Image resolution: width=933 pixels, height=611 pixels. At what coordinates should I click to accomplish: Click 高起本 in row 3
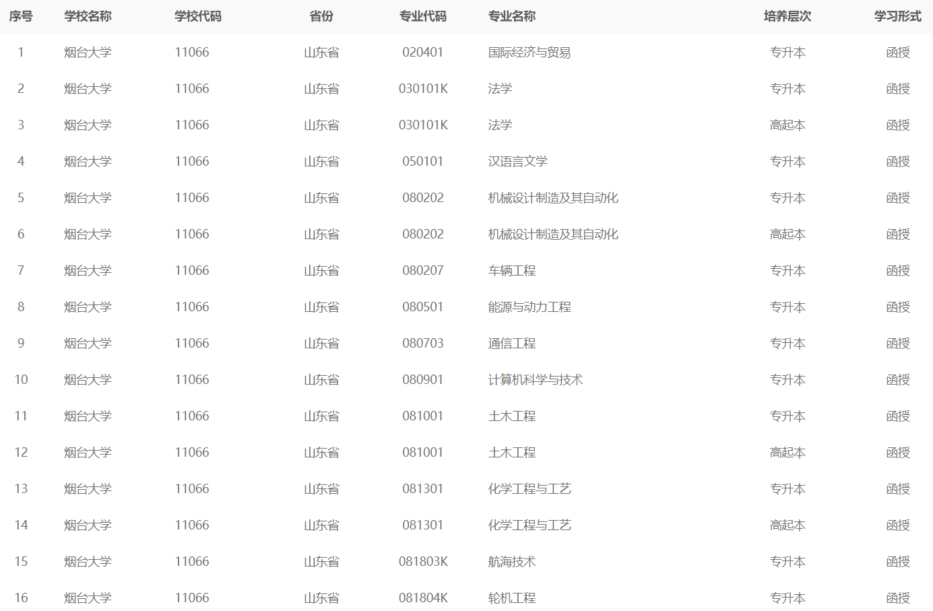787,125
